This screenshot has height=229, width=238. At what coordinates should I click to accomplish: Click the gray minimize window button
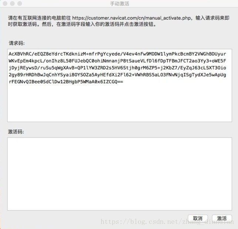pyautogui.click(x=12, y=3)
